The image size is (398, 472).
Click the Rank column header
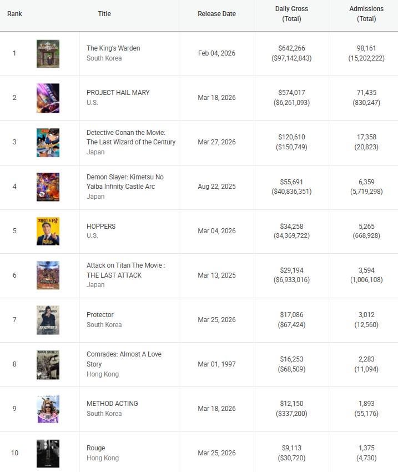tap(14, 14)
